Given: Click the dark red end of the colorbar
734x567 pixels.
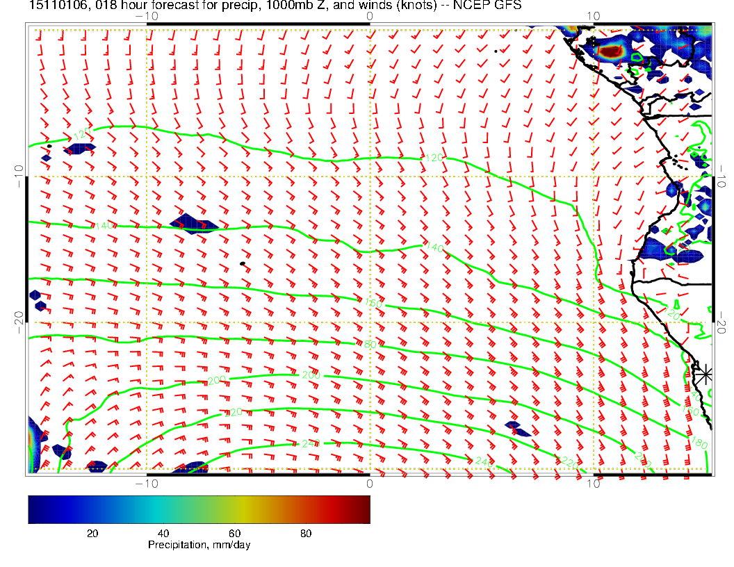Looking at the screenshot, I should tap(364, 509).
